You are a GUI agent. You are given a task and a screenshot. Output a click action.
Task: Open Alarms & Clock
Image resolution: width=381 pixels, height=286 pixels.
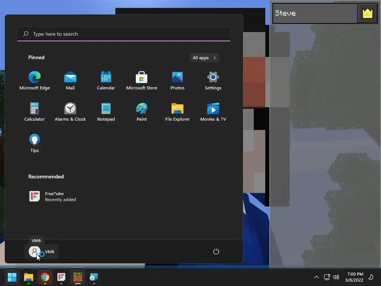coord(70,112)
